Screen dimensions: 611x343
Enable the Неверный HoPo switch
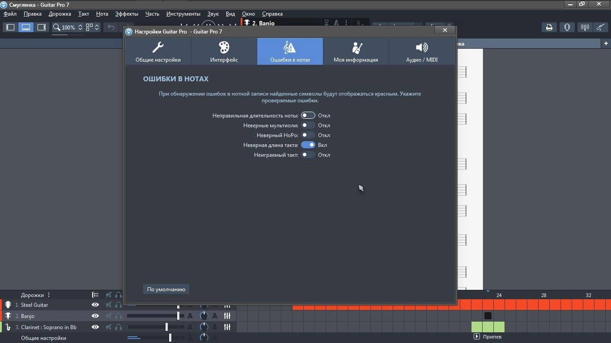click(308, 135)
